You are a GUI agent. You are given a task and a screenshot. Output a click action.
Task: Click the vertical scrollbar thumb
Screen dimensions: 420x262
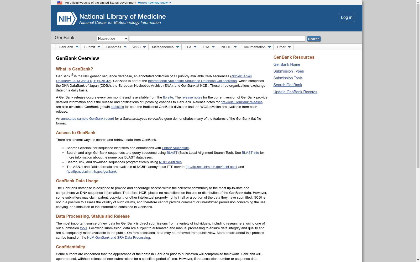tap(418, 85)
